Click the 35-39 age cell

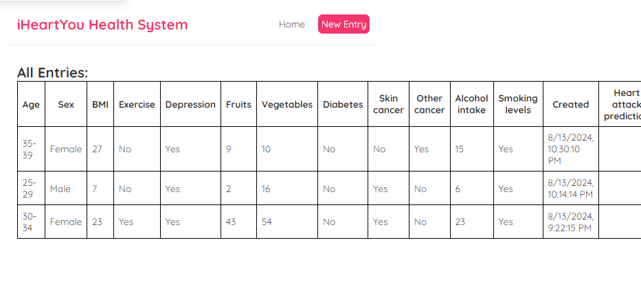30,149
